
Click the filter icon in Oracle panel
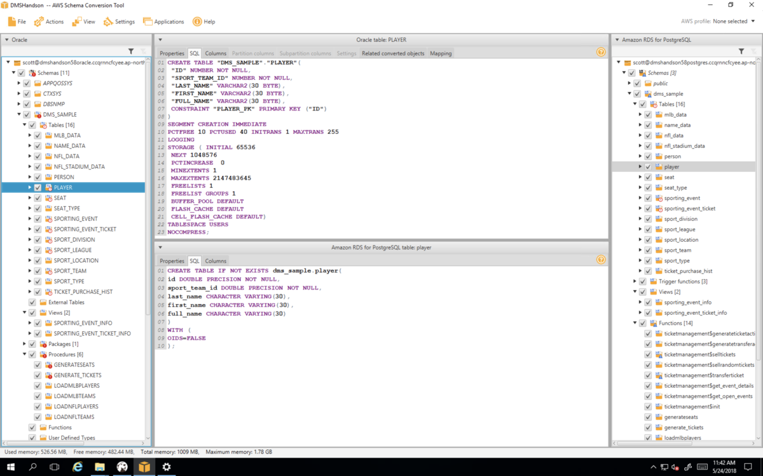coord(131,51)
